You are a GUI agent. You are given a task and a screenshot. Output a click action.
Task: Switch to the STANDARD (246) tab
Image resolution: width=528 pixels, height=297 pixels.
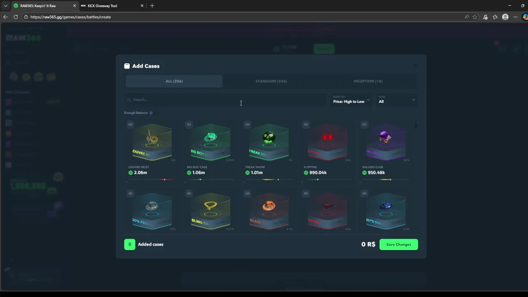pos(271,81)
